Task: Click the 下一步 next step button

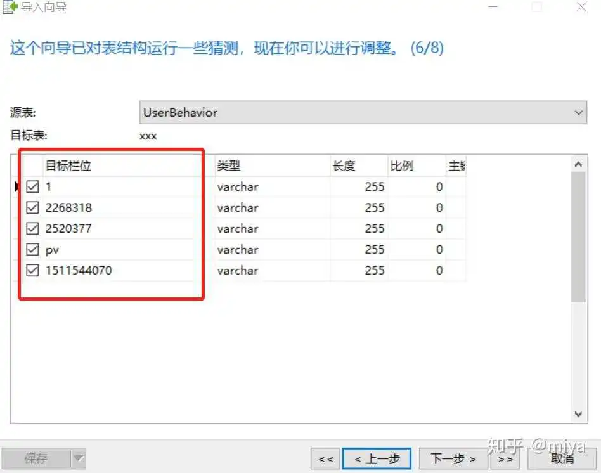Action: pyautogui.click(x=453, y=458)
